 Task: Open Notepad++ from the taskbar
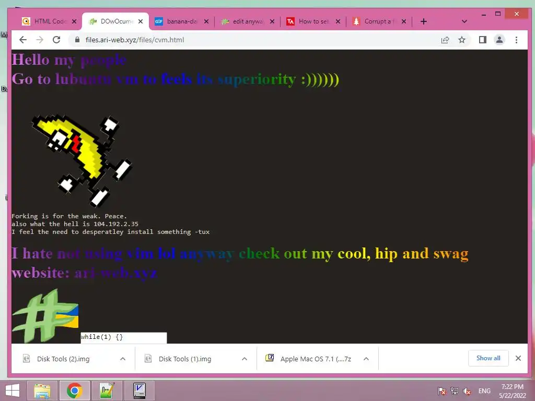click(107, 391)
